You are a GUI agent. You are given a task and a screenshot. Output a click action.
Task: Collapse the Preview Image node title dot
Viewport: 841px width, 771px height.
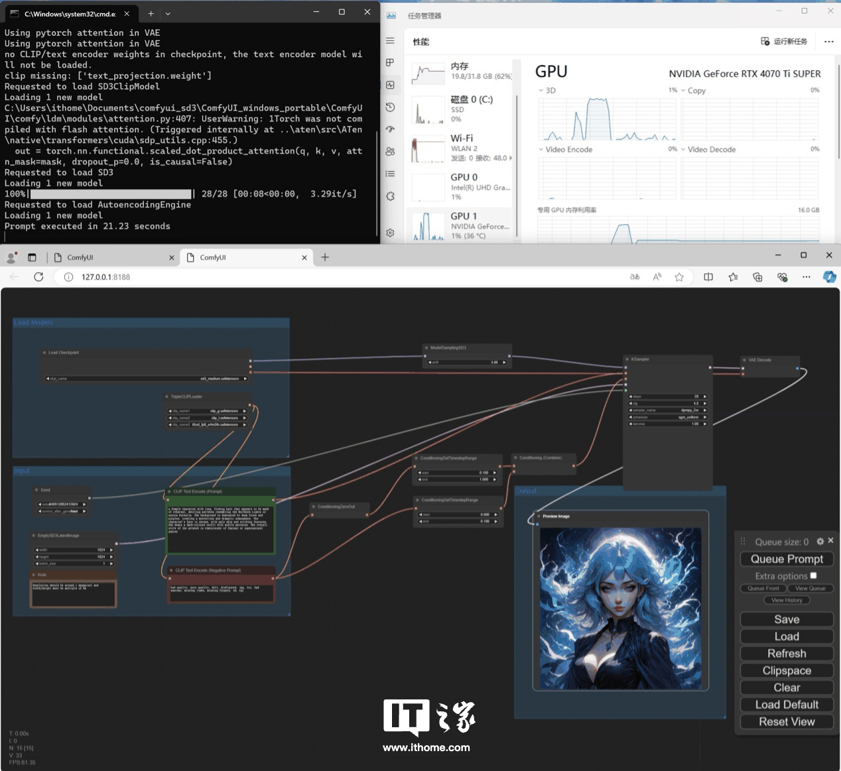(538, 516)
